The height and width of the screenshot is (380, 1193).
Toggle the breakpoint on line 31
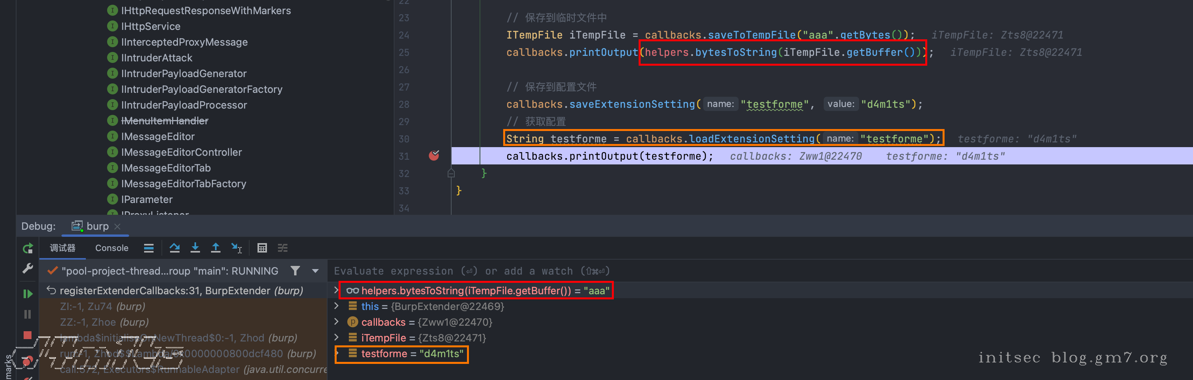[434, 155]
